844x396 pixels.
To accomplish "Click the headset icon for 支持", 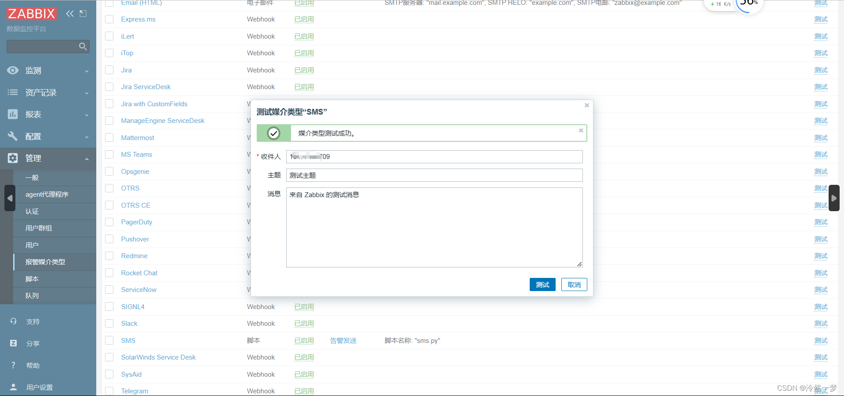I will [x=13, y=321].
